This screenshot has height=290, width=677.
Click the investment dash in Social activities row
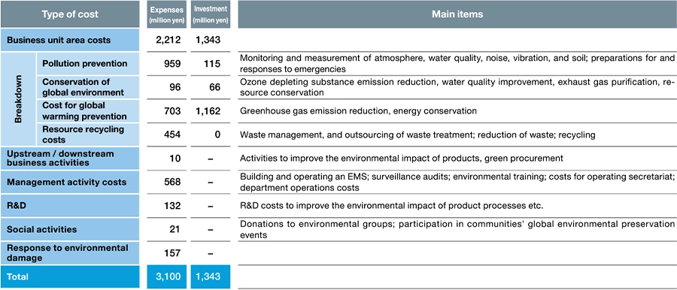[211, 230]
